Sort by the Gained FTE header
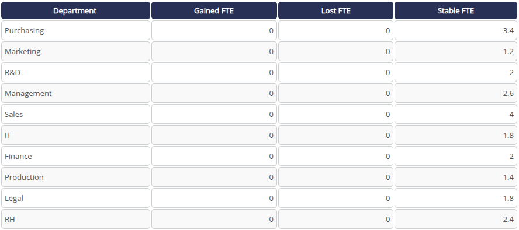 [x=214, y=10]
